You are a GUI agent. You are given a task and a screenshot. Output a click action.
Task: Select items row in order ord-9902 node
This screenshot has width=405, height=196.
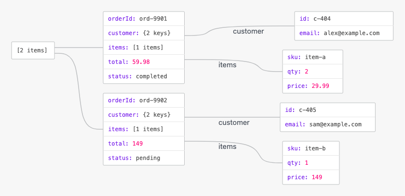click(x=144, y=129)
